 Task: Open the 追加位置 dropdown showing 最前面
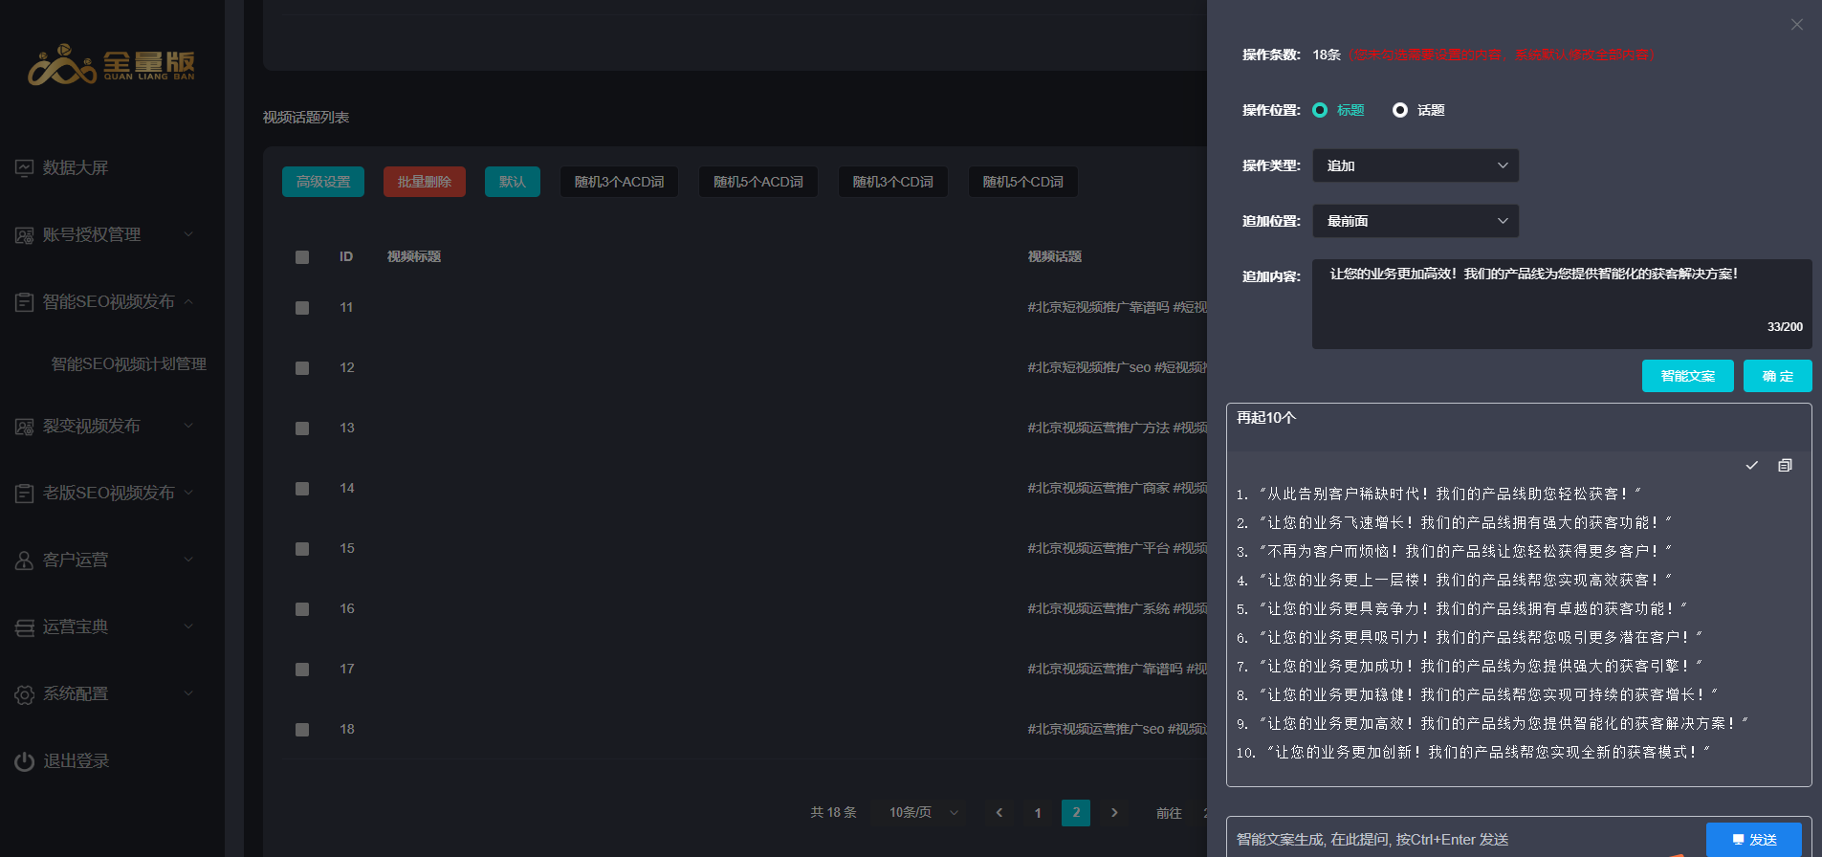(1416, 221)
